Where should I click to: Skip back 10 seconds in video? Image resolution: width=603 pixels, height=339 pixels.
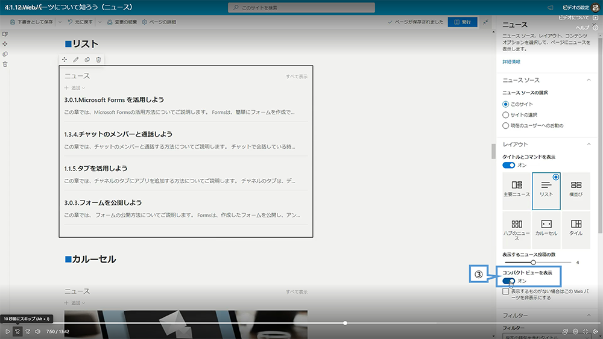(x=17, y=331)
